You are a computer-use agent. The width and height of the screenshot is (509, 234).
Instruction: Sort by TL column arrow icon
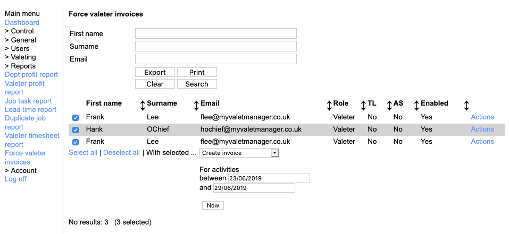tap(389, 105)
